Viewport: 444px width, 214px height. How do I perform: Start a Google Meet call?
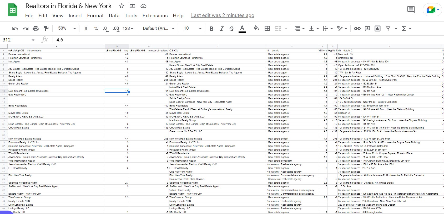pyautogui.click(x=433, y=10)
